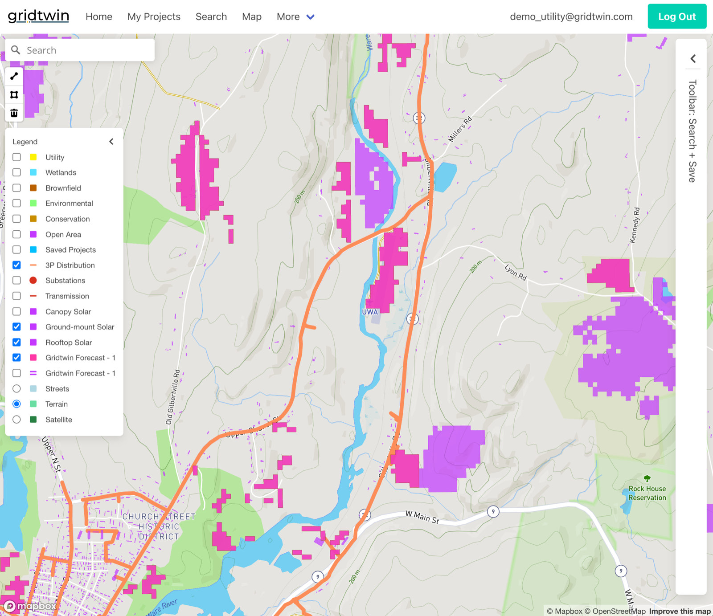Click the trash delete tool

14,113
